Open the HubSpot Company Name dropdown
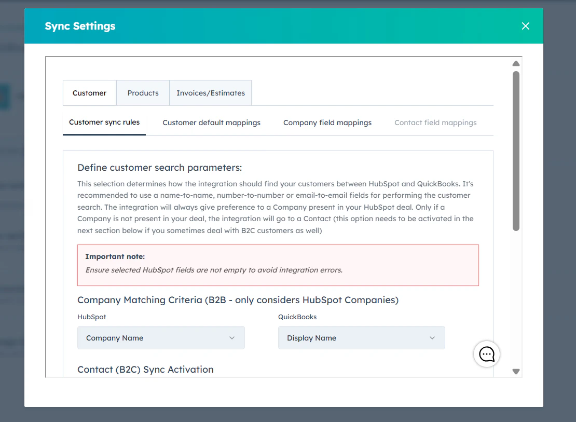This screenshot has width=576, height=422. tap(161, 338)
